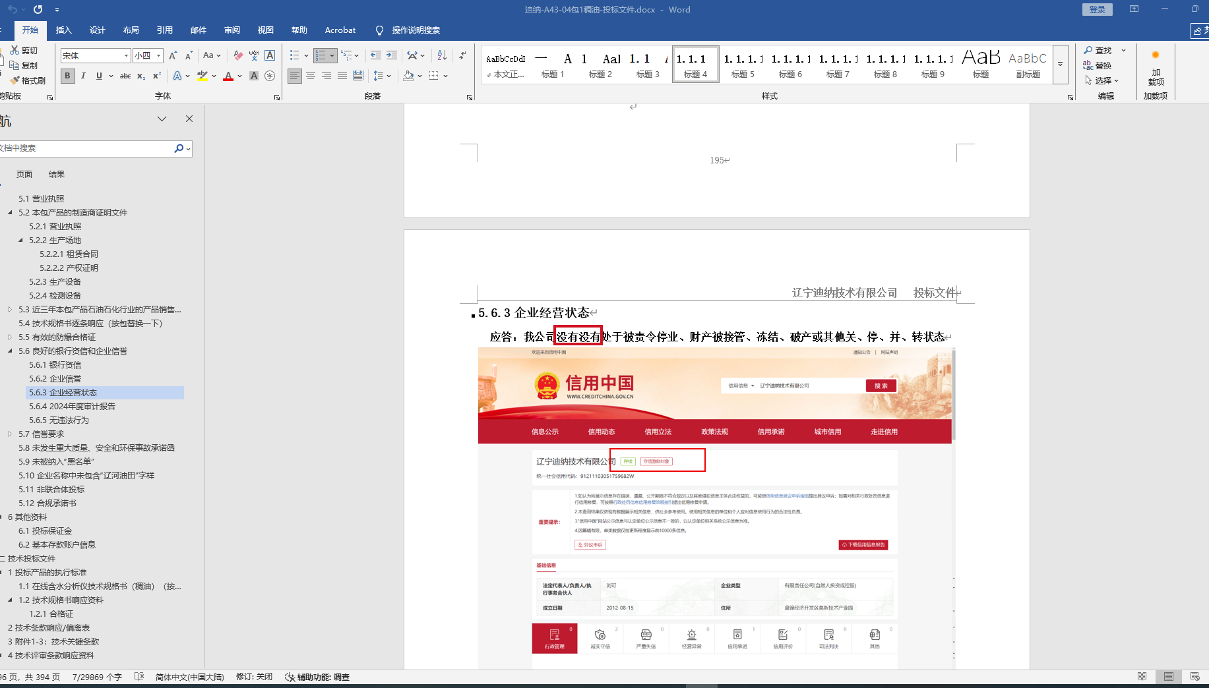Image resolution: width=1209 pixels, height=688 pixels.
Task: Open the font name dropdown (宋体)
Action: pyautogui.click(x=126, y=56)
